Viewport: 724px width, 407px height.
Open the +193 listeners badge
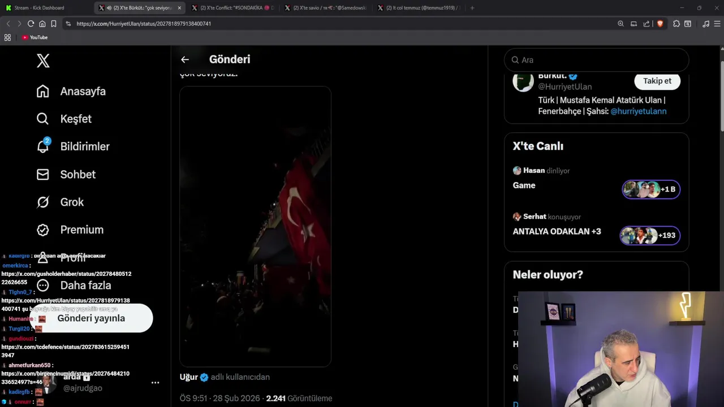[650, 235]
